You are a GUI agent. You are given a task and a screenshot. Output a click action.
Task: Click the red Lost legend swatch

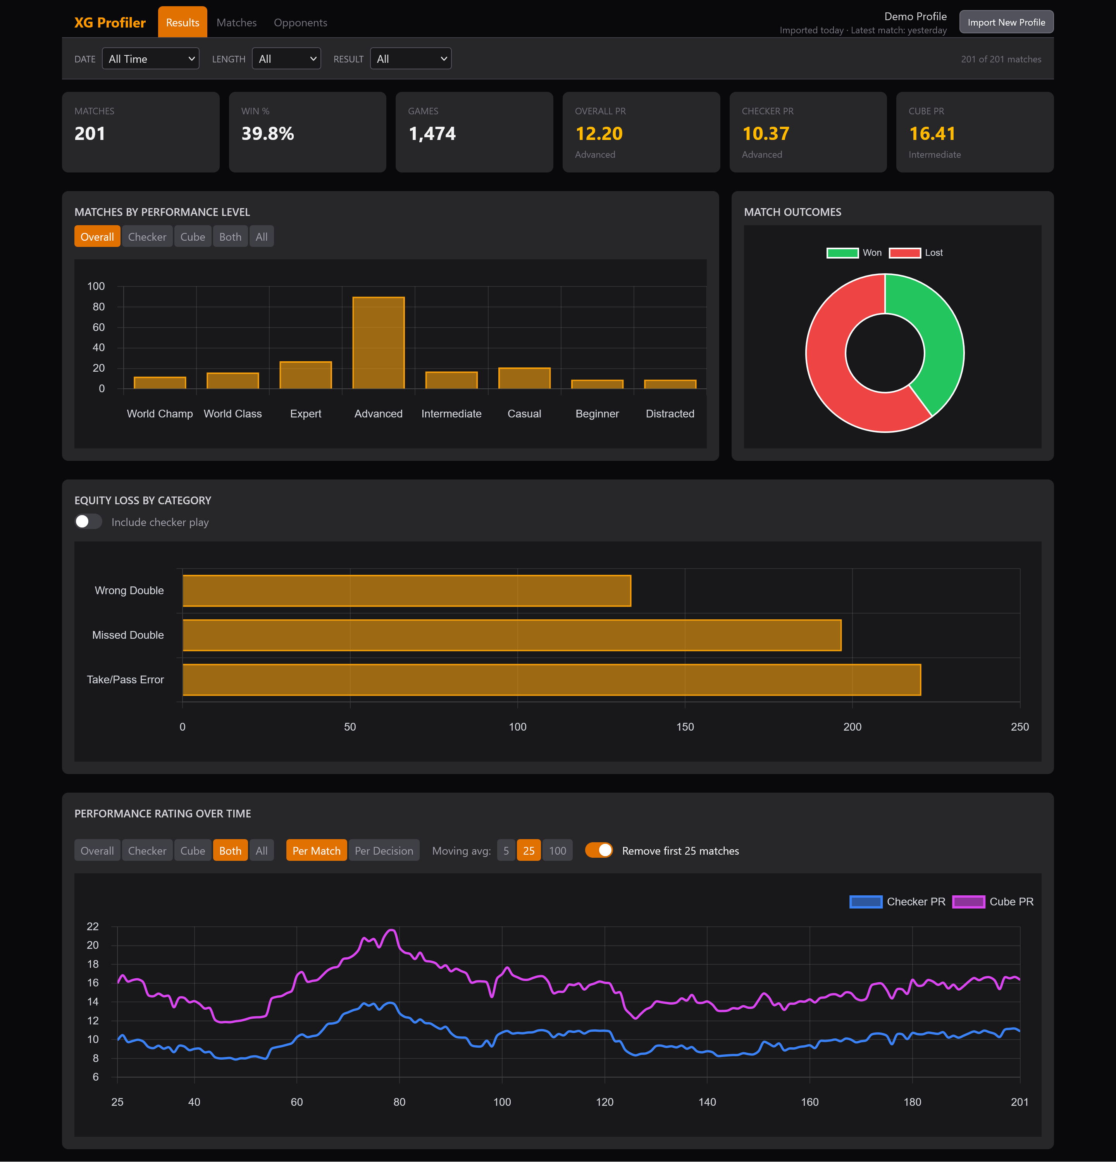tap(904, 253)
